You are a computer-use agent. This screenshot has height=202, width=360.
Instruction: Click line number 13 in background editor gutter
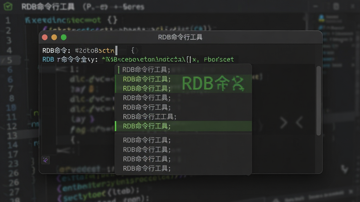point(12,136)
